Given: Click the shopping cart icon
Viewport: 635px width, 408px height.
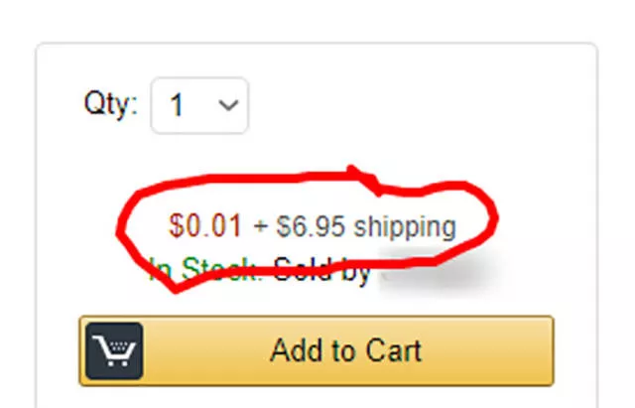Looking at the screenshot, I should [111, 351].
